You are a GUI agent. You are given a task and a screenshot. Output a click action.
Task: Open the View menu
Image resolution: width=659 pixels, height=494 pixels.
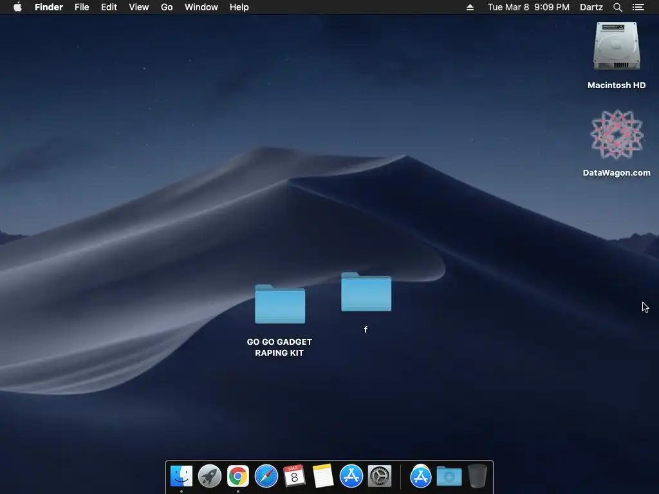point(139,7)
